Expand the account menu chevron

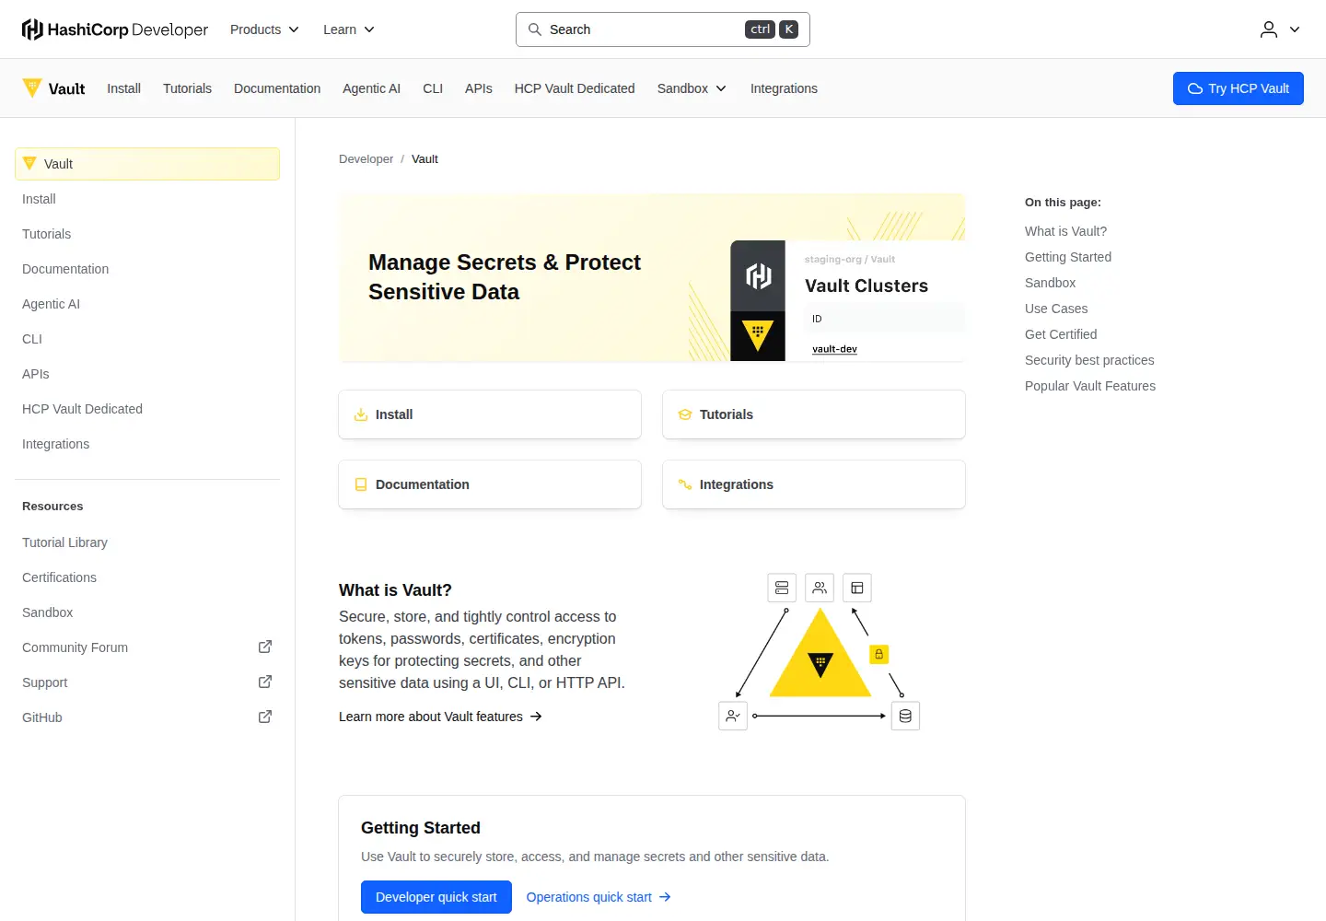click(x=1295, y=29)
